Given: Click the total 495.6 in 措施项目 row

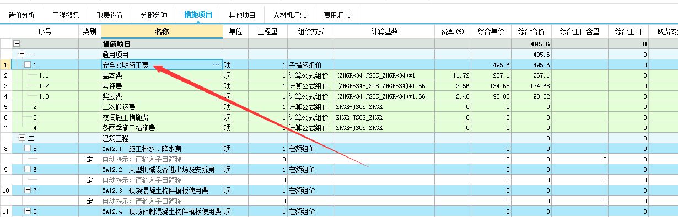Looking at the screenshot, I should pyautogui.click(x=531, y=44).
